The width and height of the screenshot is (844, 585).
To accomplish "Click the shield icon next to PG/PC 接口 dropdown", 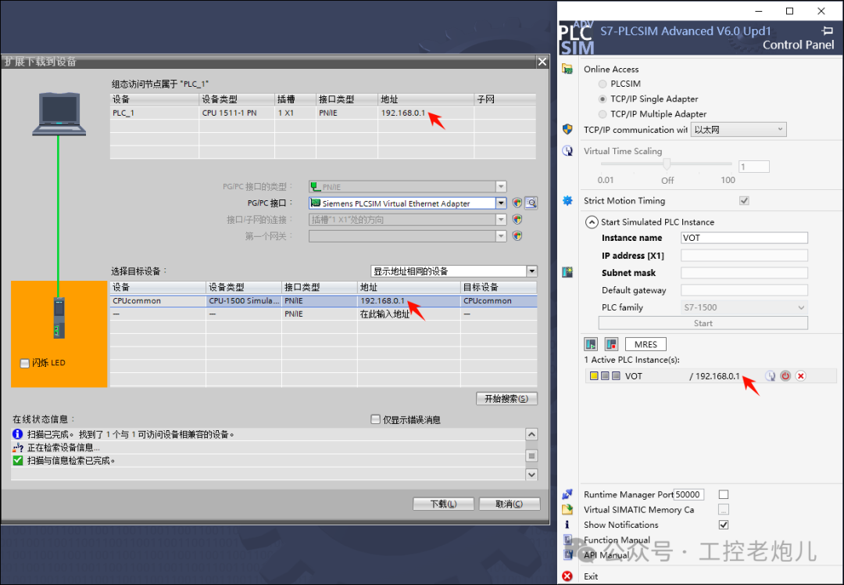I will point(517,203).
